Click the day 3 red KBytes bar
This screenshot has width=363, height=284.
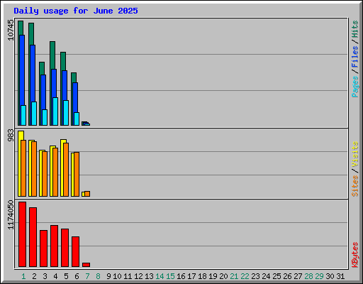[43, 248]
